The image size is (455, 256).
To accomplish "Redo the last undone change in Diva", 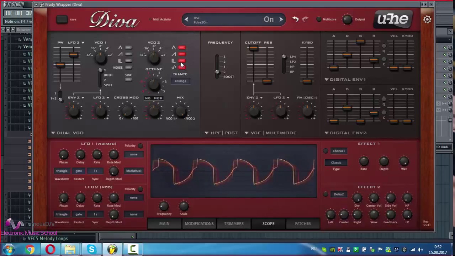I will pos(305,19).
